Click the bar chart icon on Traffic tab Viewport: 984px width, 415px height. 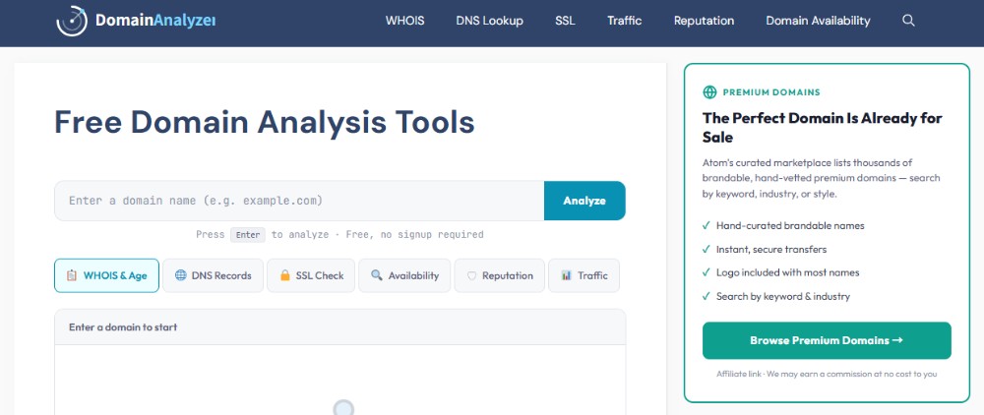click(567, 275)
